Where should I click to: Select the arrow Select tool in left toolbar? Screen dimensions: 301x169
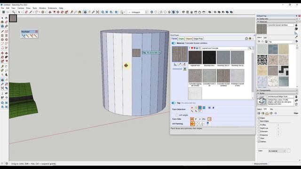(2, 18)
